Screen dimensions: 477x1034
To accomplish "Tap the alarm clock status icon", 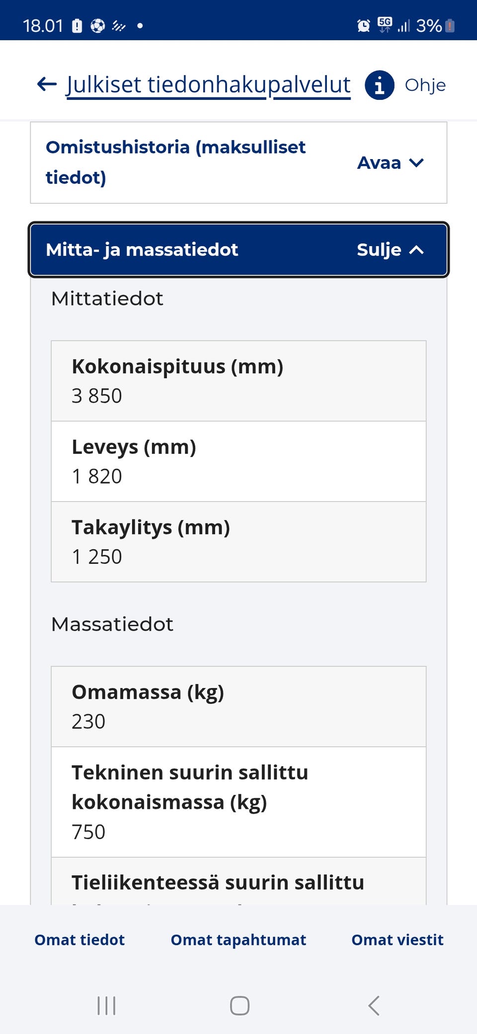I will click(x=364, y=25).
